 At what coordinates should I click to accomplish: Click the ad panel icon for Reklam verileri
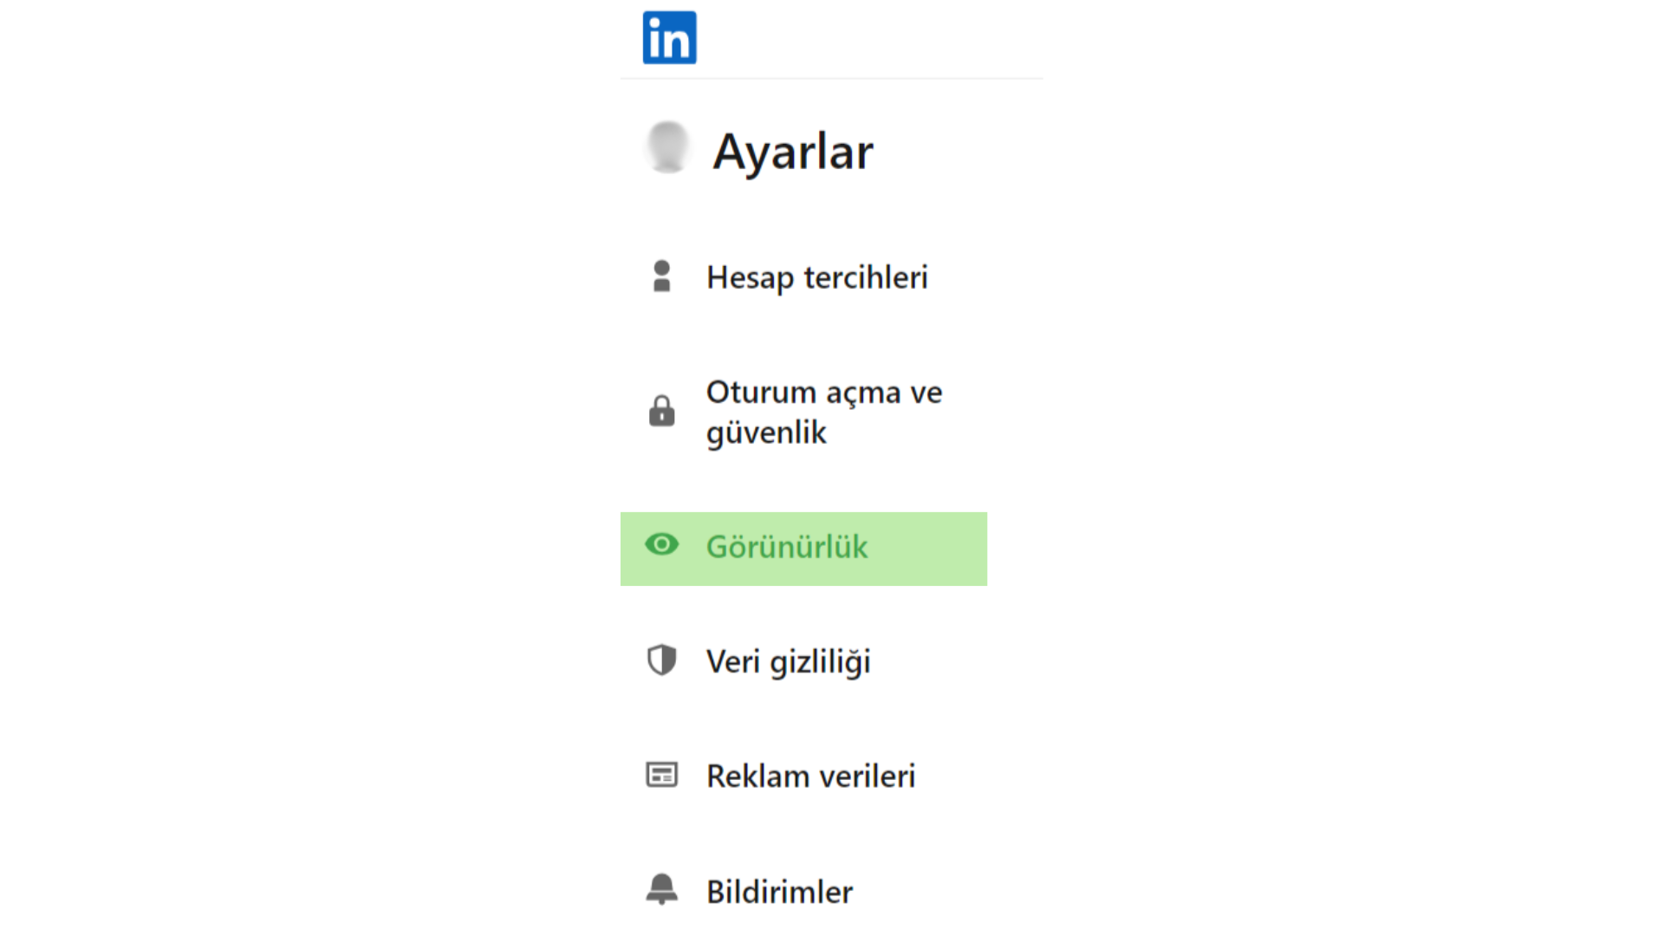(x=661, y=775)
